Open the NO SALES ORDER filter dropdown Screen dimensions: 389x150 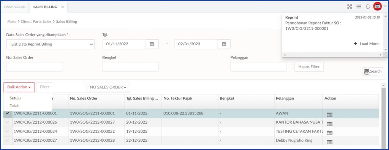tap(108, 87)
